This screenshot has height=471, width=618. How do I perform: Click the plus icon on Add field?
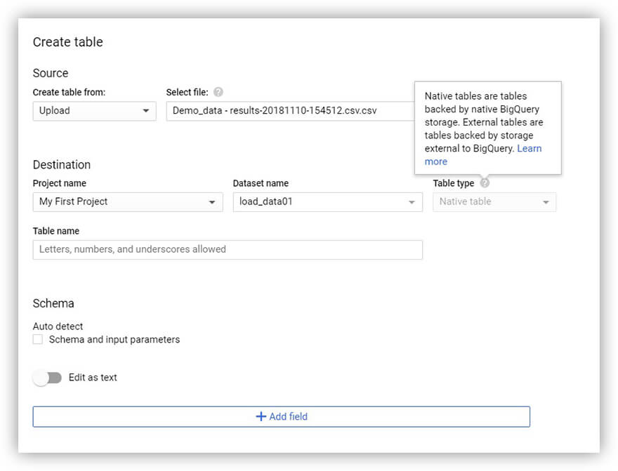click(x=261, y=416)
